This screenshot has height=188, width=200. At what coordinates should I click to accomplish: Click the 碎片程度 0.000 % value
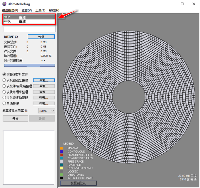[46, 56]
